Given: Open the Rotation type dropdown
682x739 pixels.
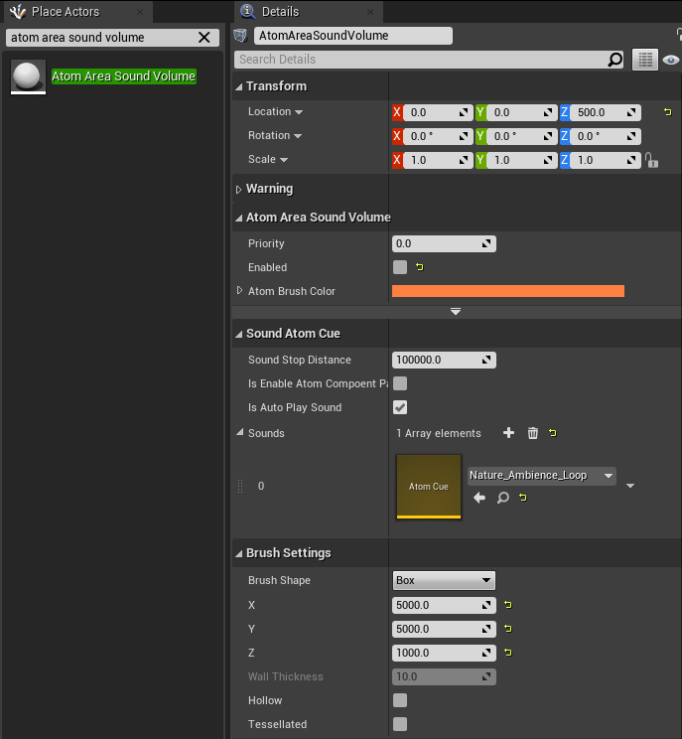Looking at the screenshot, I should pyautogui.click(x=298, y=136).
